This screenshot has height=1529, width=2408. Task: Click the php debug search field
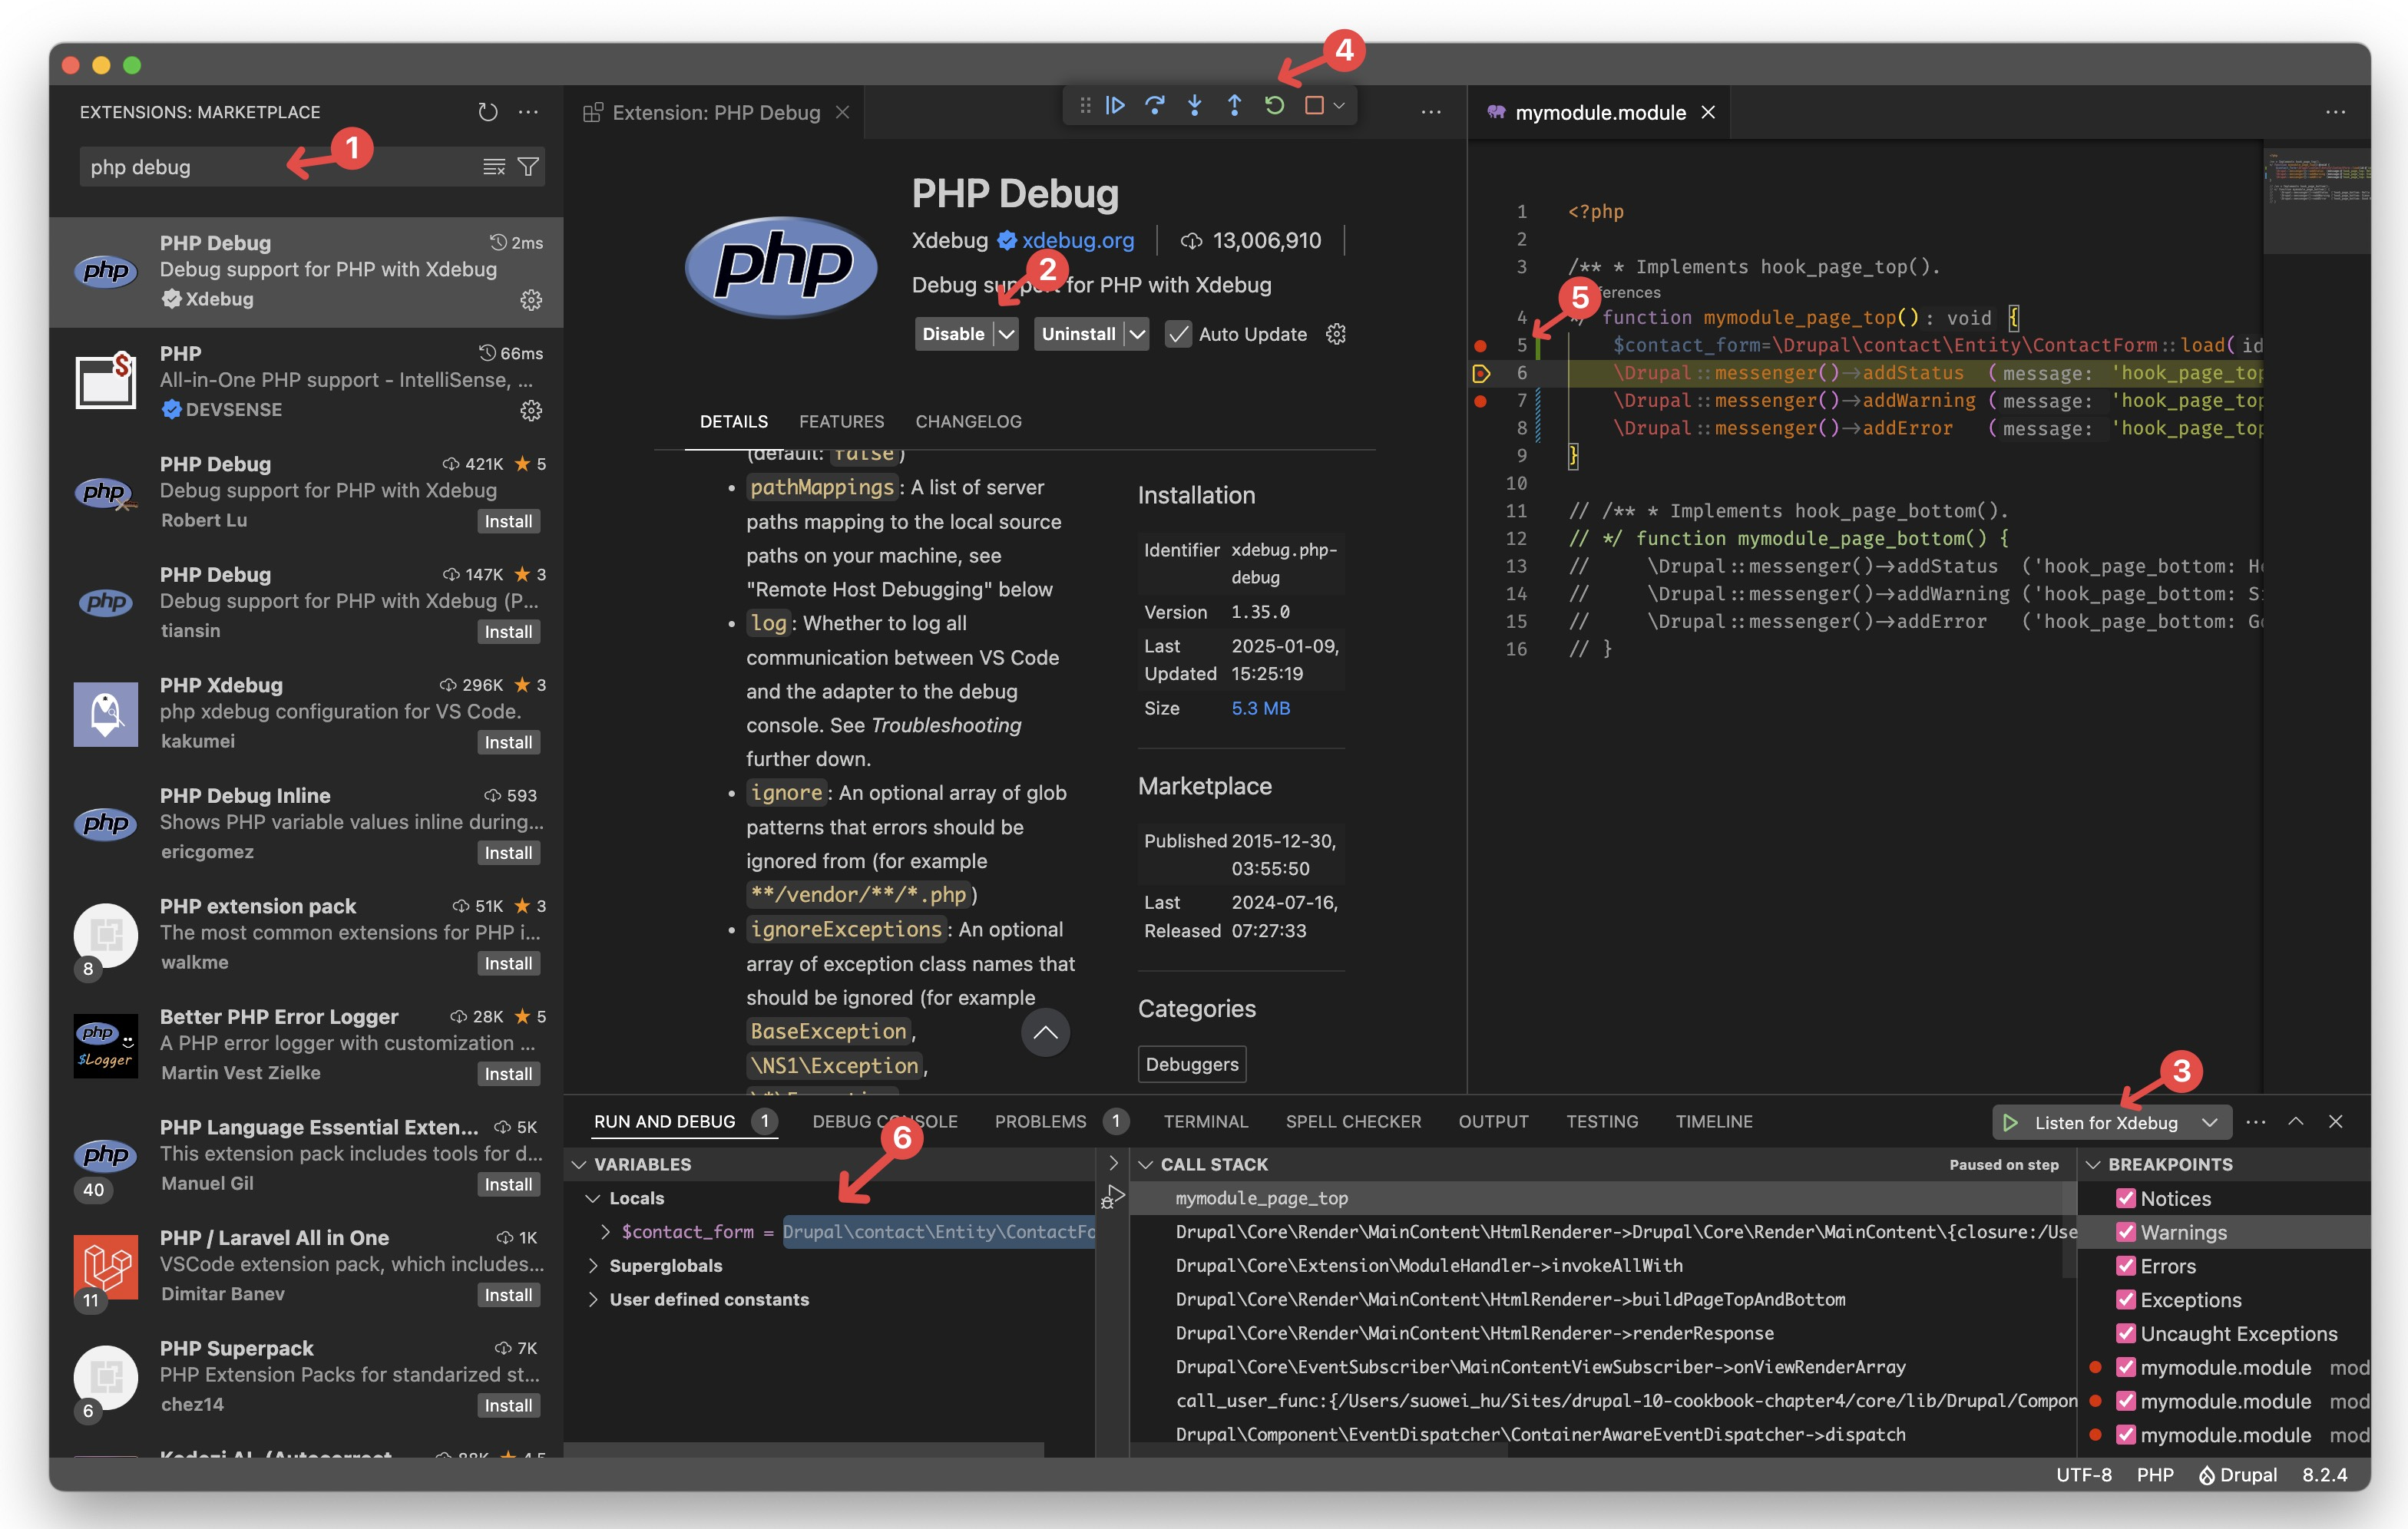tap(270, 167)
